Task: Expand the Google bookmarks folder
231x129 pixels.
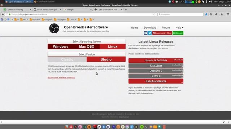Action: point(47,19)
